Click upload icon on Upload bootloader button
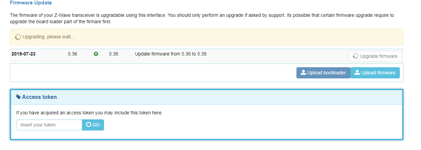Image resolution: width=421 pixels, height=150 pixels. (303, 72)
